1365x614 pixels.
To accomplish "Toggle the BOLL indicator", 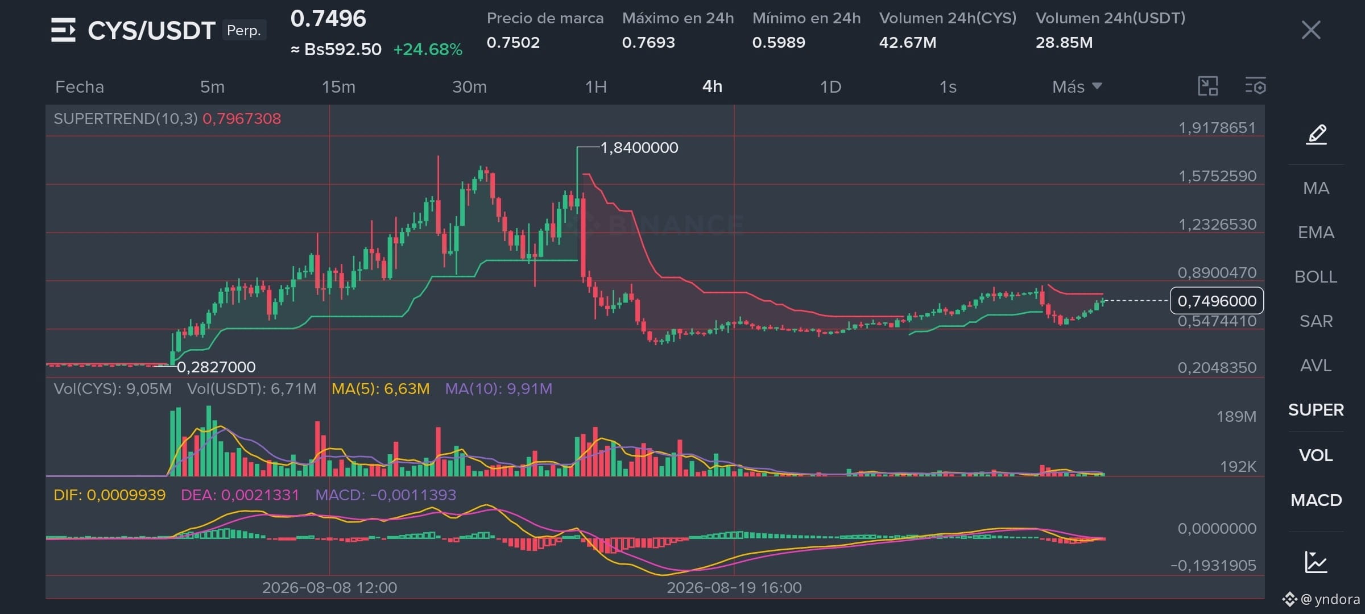I will [x=1316, y=277].
